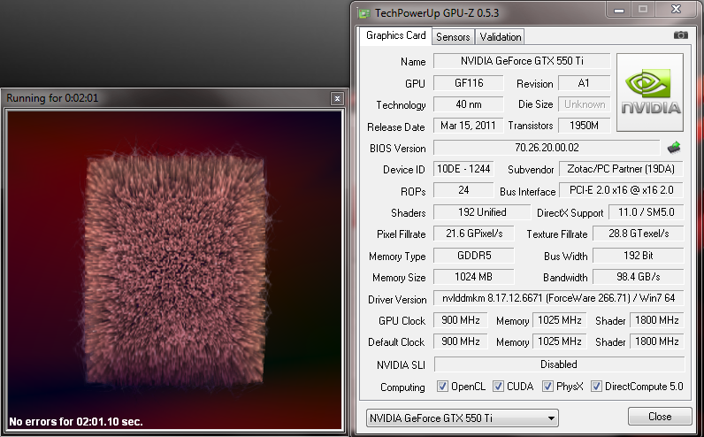Click the ROPs field showing 24
The width and height of the screenshot is (704, 437).
(x=463, y=190)
